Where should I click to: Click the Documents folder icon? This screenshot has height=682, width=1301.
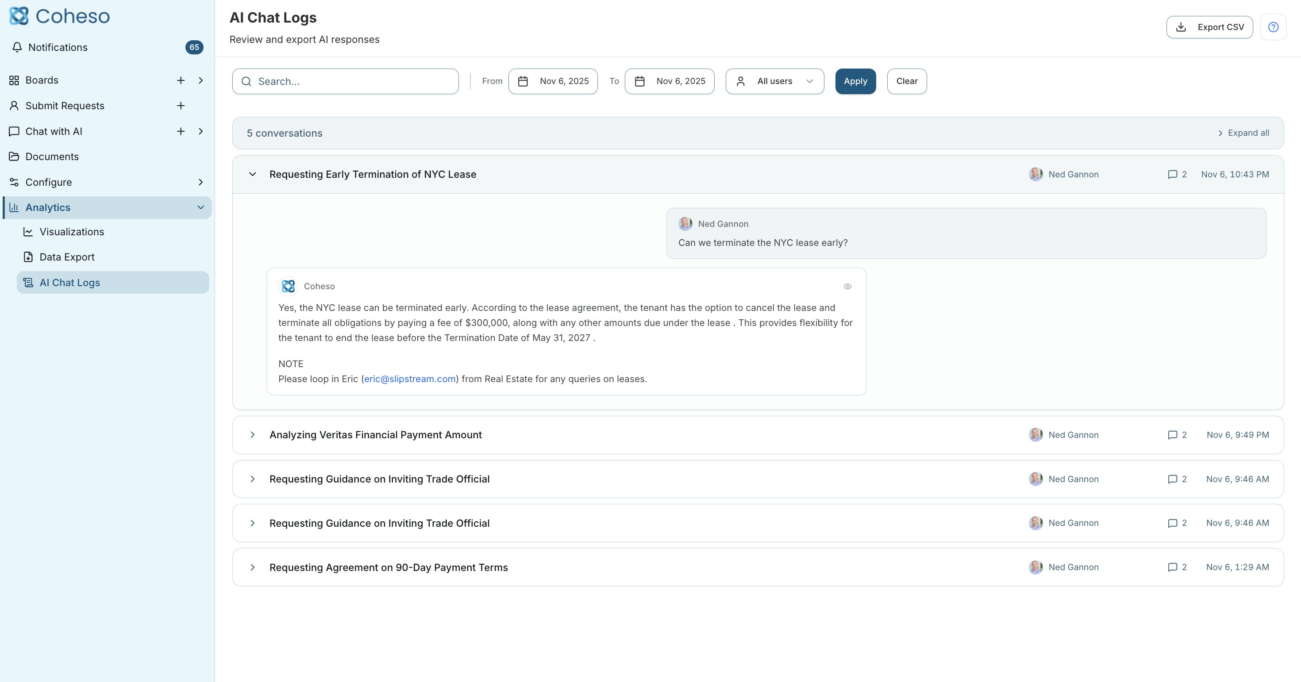point(14,157)
